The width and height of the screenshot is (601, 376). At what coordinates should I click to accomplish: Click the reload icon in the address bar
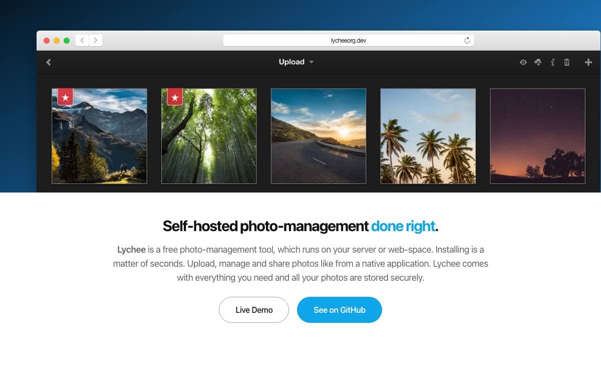coord(467,40)
